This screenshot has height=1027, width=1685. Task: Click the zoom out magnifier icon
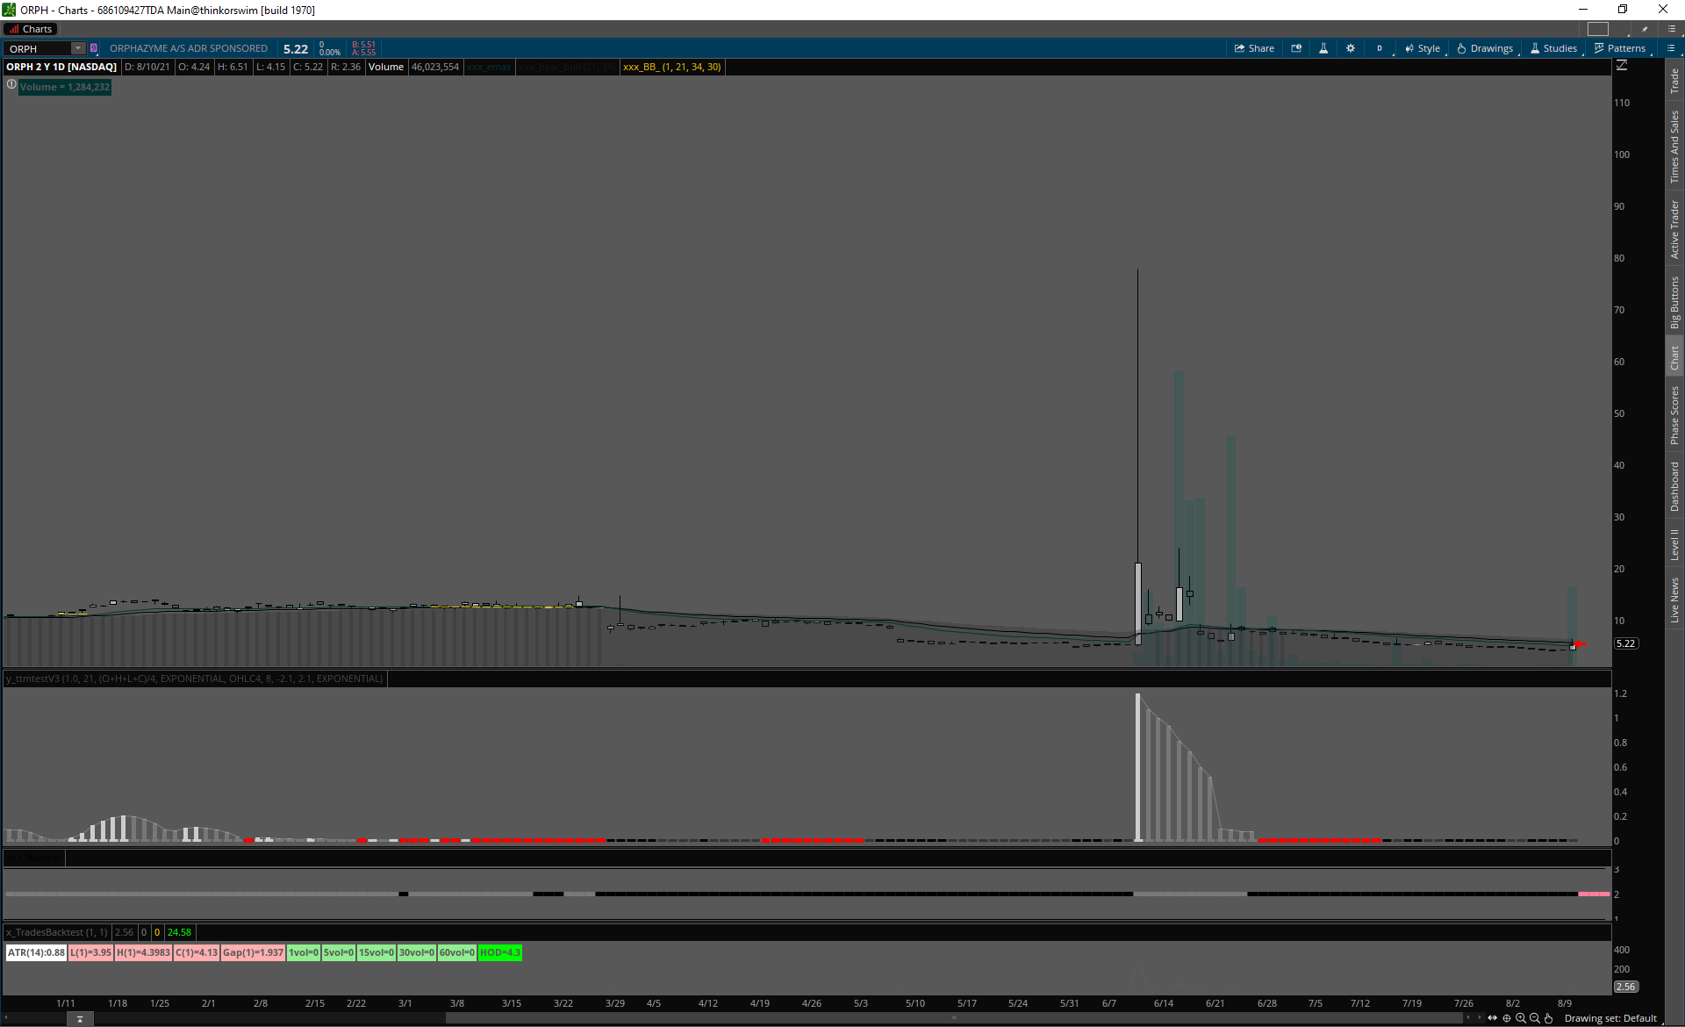pyautogui.click(x=1535, y=1018)
